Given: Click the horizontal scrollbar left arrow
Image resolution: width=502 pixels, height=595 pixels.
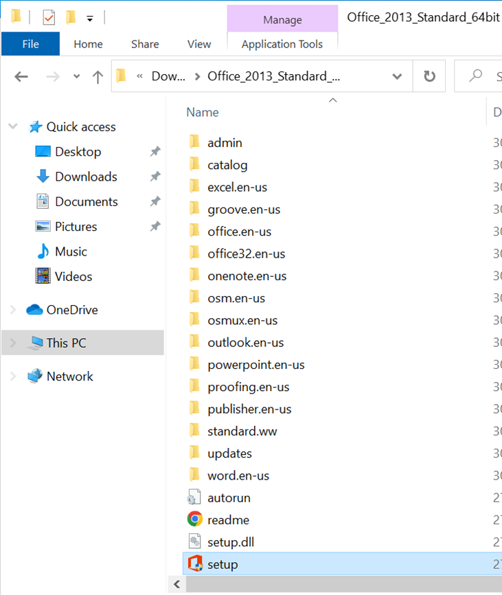Looking at the screenshot, I should click(176, 585).
